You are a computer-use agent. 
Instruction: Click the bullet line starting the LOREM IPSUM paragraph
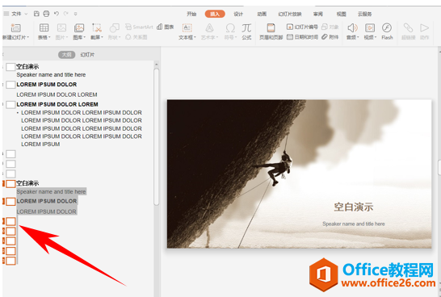[x=82, y=113]
